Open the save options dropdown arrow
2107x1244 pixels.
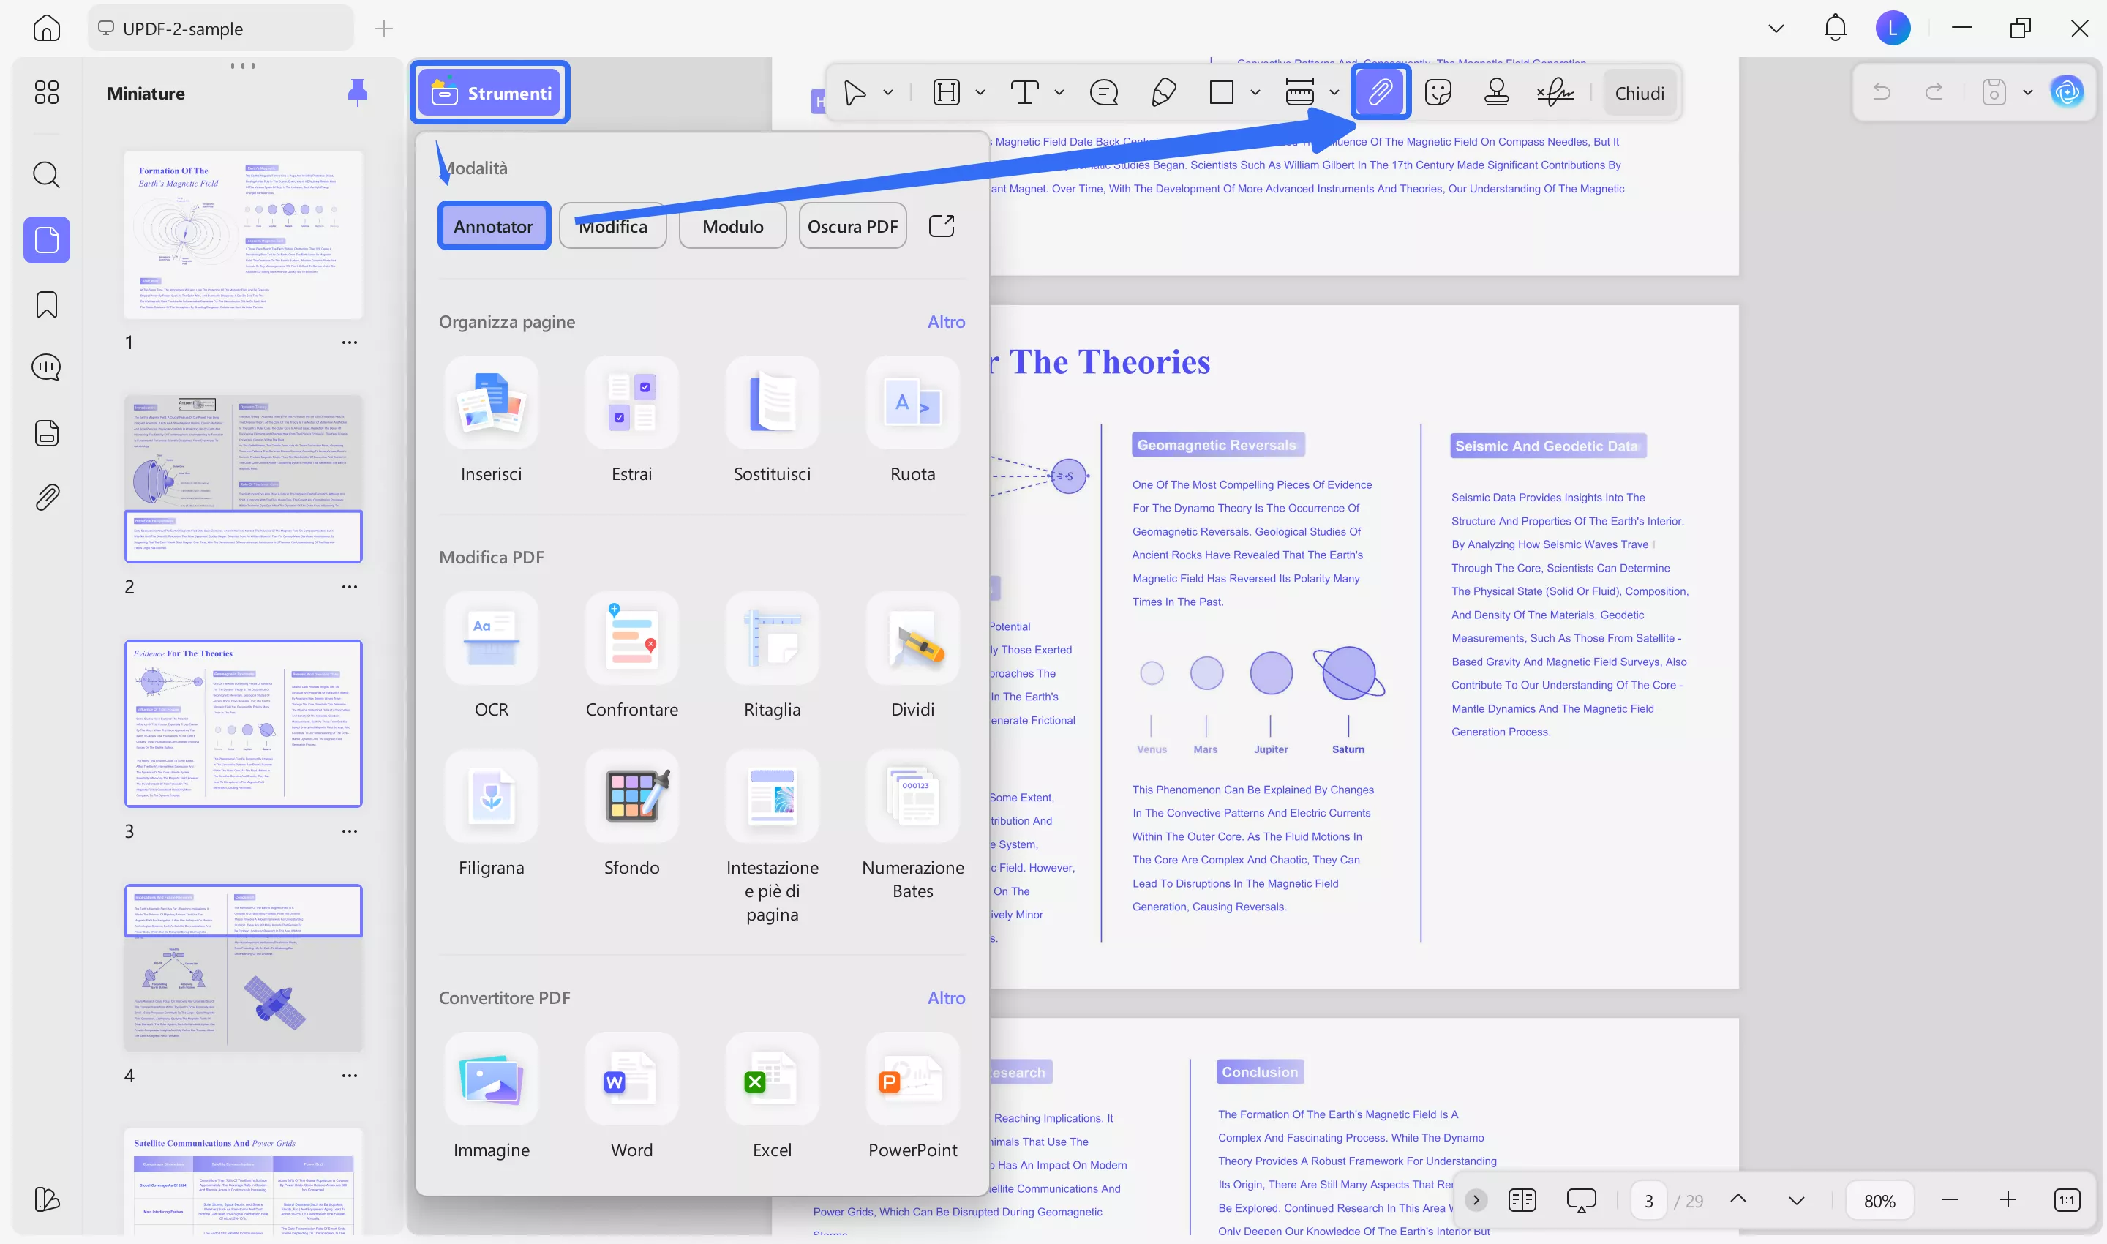tap(2027, 92)
